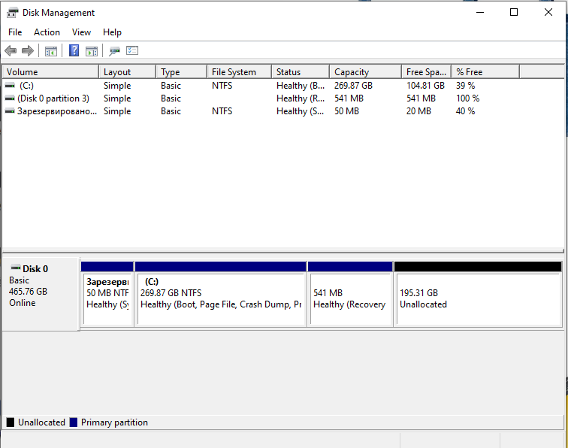568x448 pixels.
Task: Sort by the % Free column header
Action: click(x=485, y=71)
